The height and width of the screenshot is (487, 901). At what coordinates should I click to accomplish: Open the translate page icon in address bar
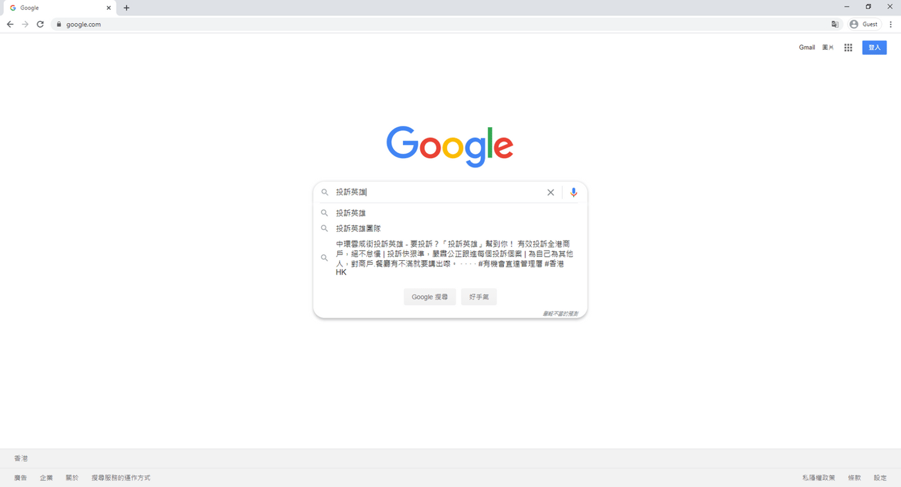(x=835, y=24)
